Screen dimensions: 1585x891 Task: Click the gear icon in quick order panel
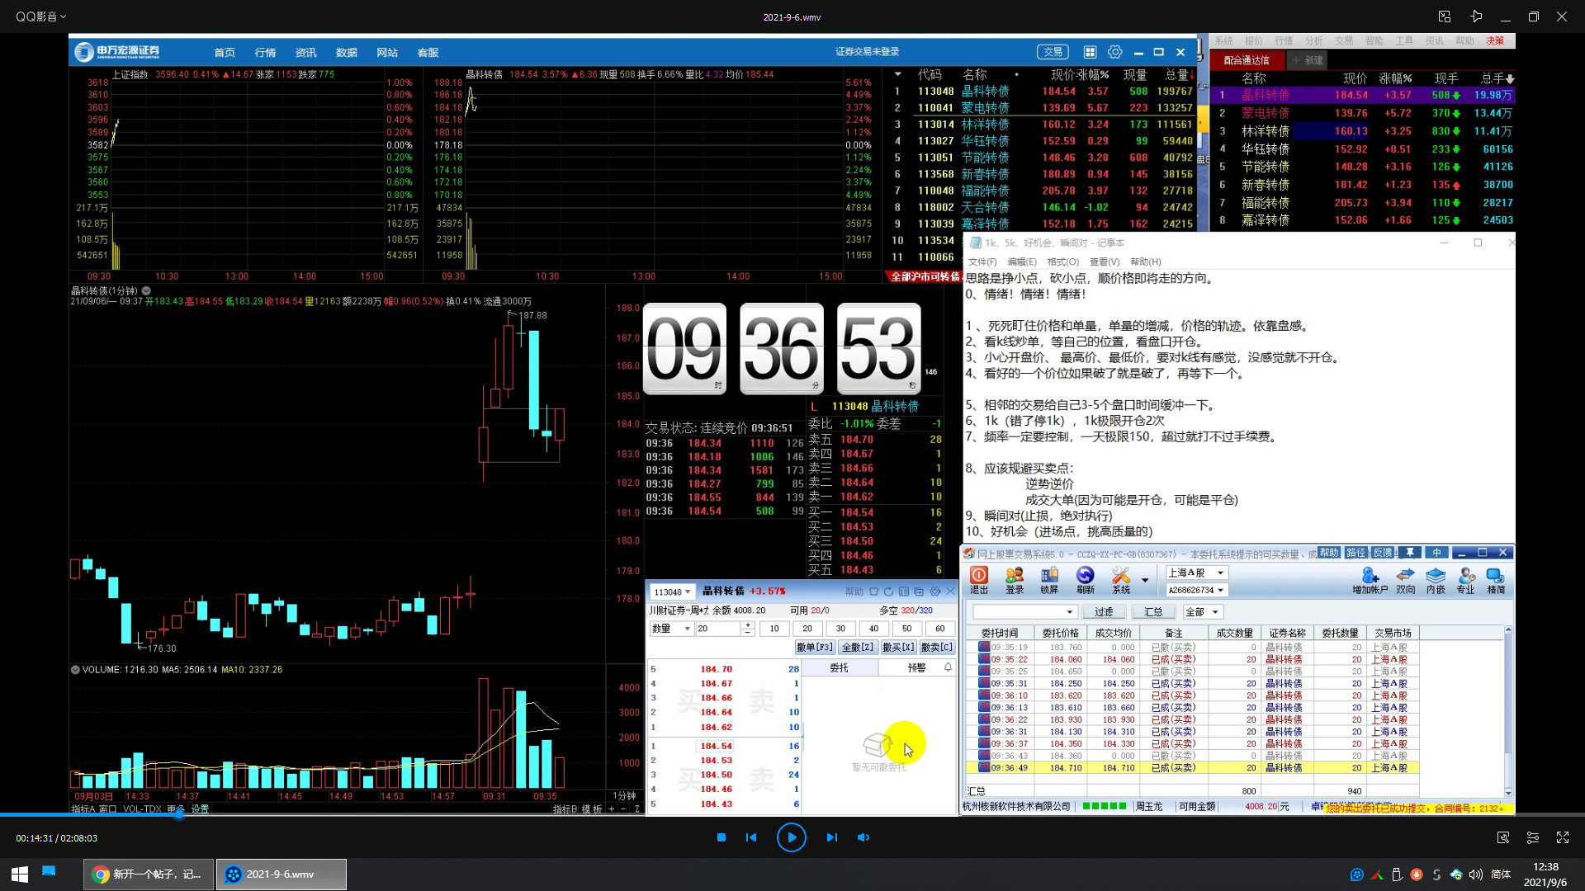(x=935, y=592)
